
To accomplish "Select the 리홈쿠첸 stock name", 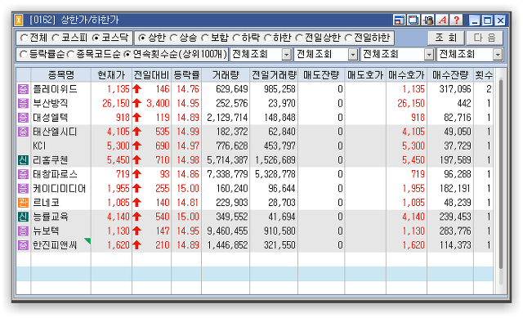I will 51,160.
